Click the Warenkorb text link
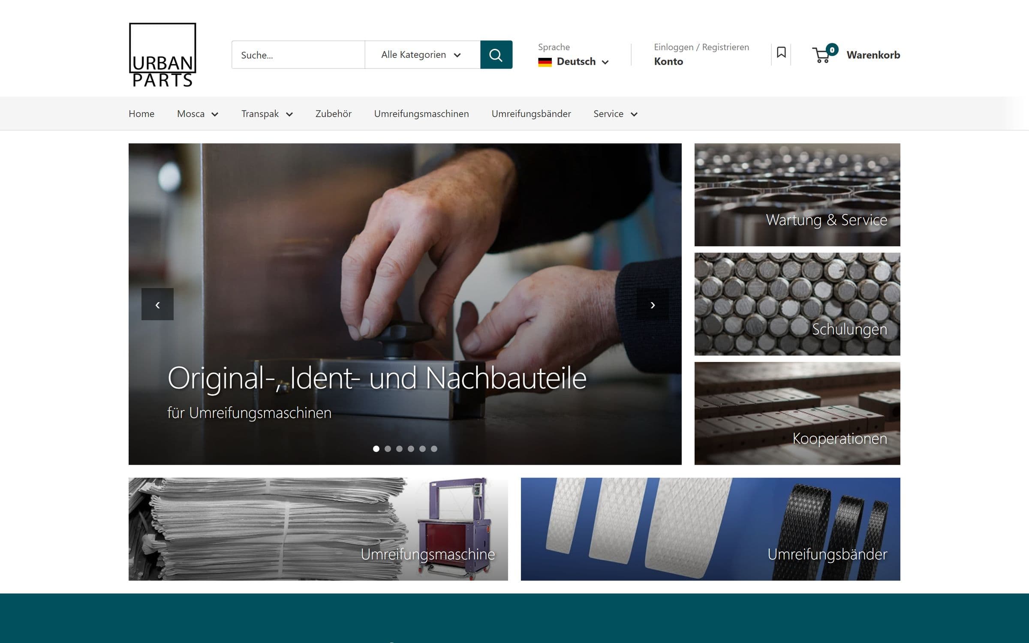Screen dimensions: 1029x643 (x=873, y=55)
